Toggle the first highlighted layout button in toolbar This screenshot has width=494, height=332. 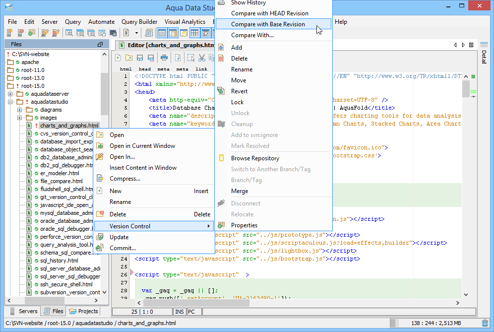point(162,32)
